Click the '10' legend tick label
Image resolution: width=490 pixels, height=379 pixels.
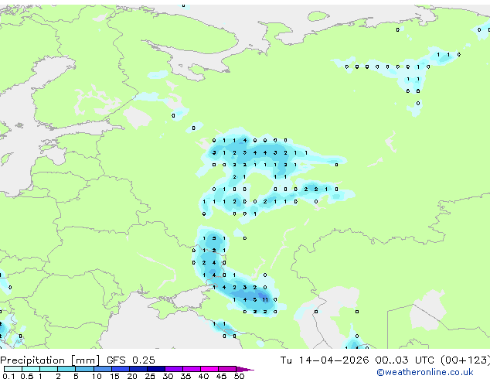click(x=97, y=376)
